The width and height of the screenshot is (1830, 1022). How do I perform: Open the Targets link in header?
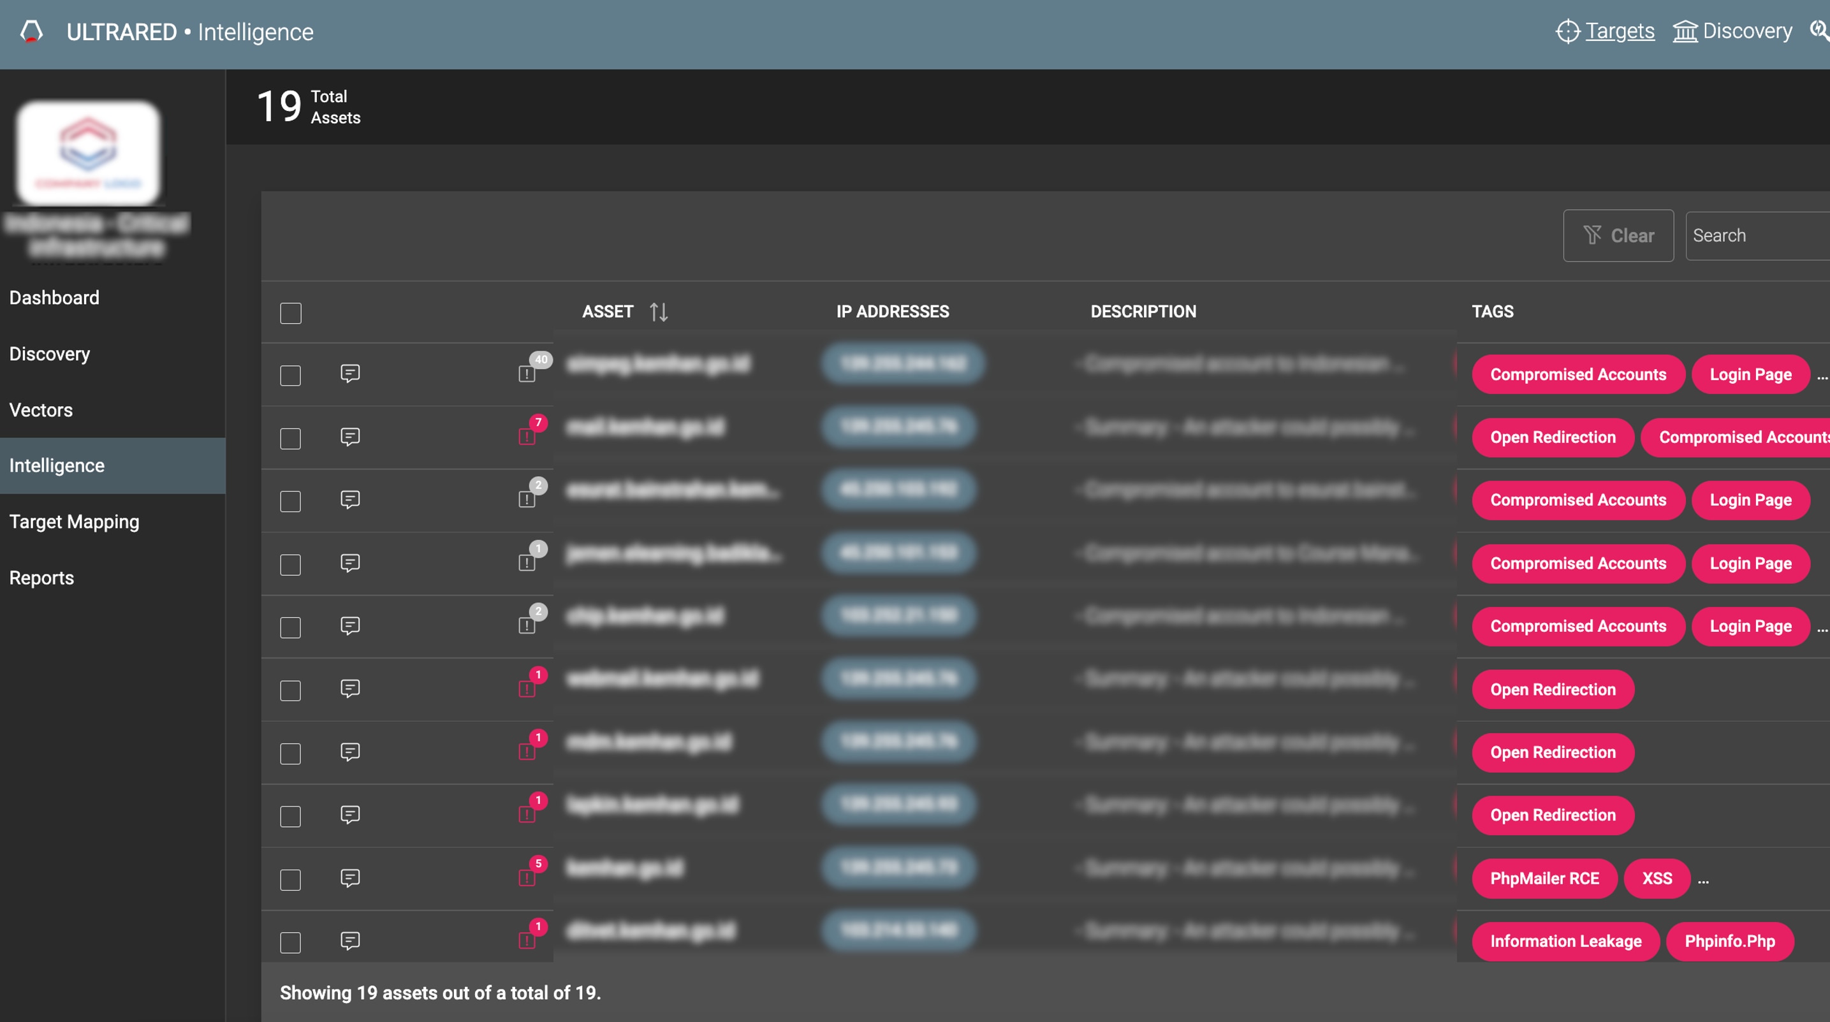[x=1605, y=31]
